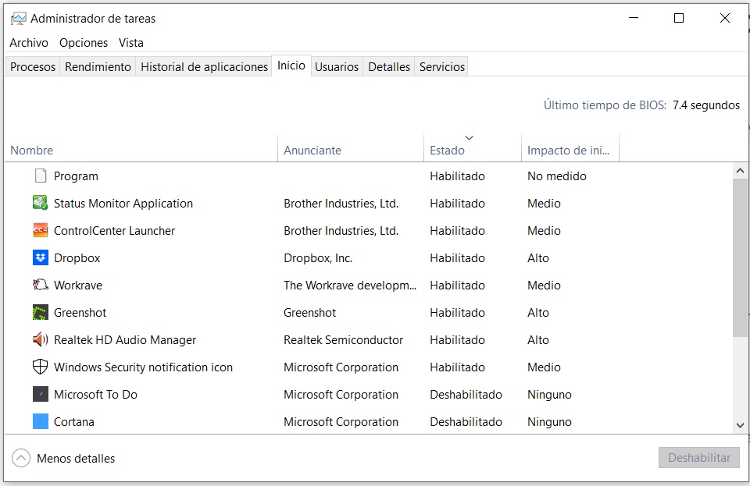The height and width of the screenshot is (486, 750).
Task: Open the Archivo menu
Action: (x=29, y=43)
